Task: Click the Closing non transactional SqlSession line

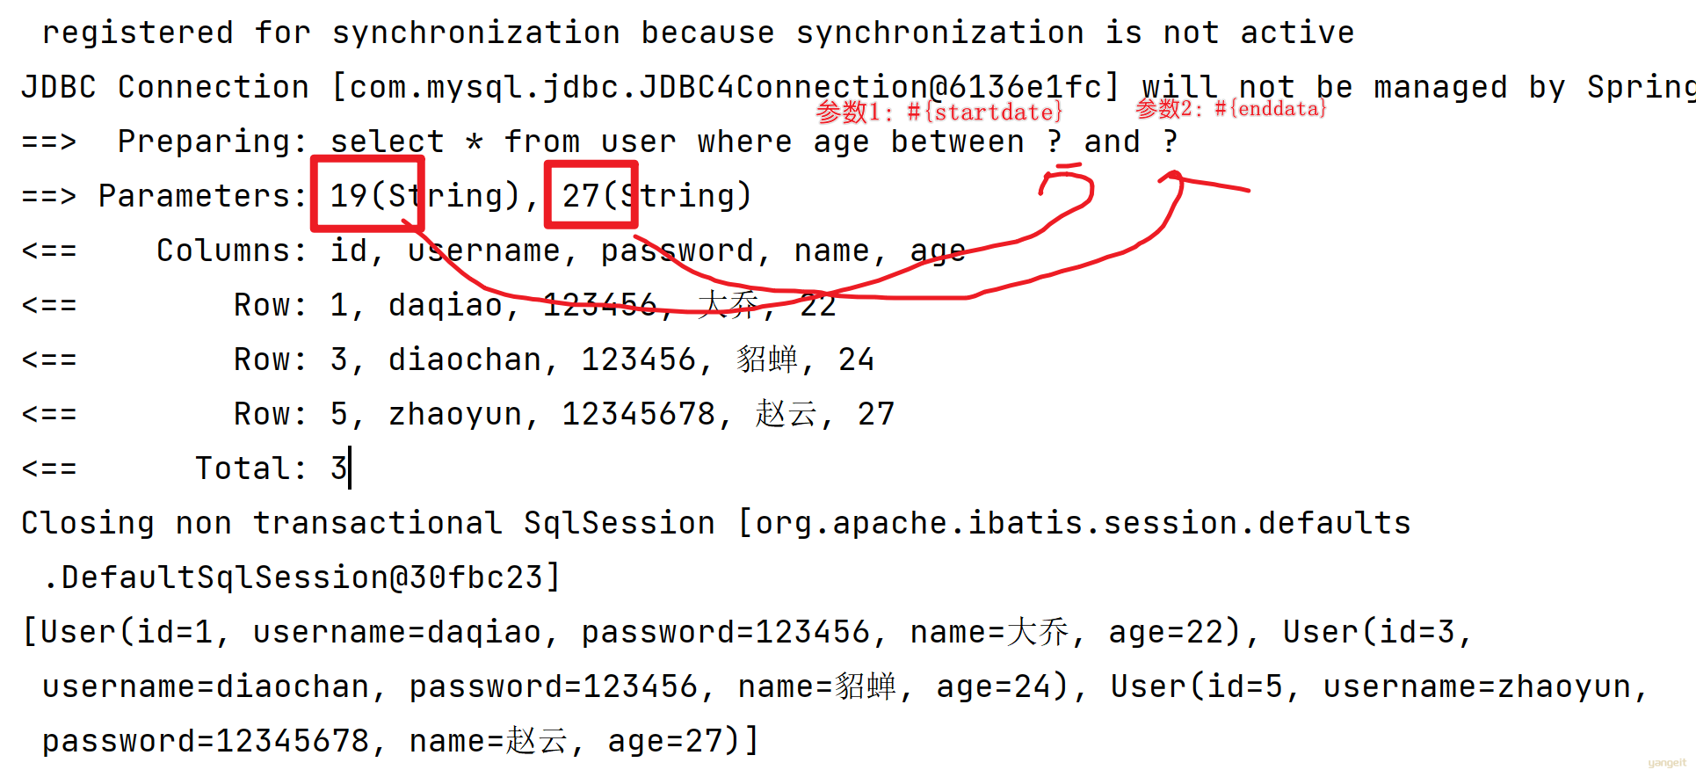Action: [x=716, y=523]
